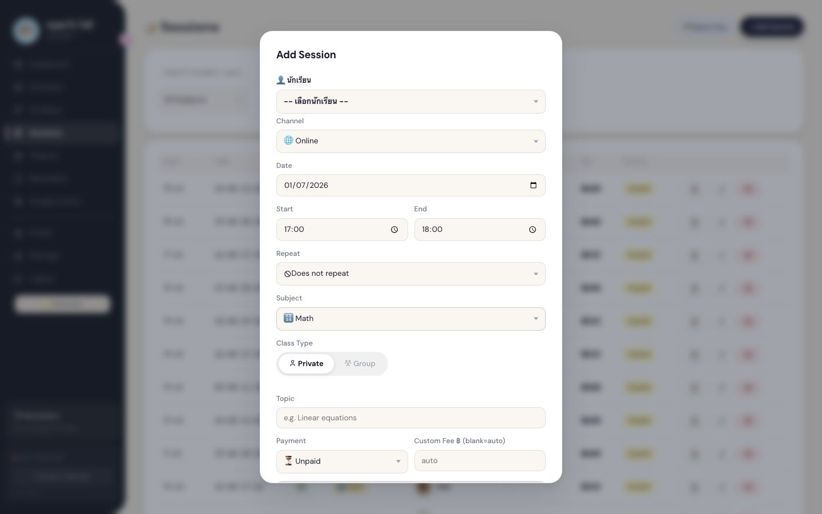The height and width of the screenshot is (514, 822).
Task: Click the student person icon above the student select
Action: tap(280, 80)
